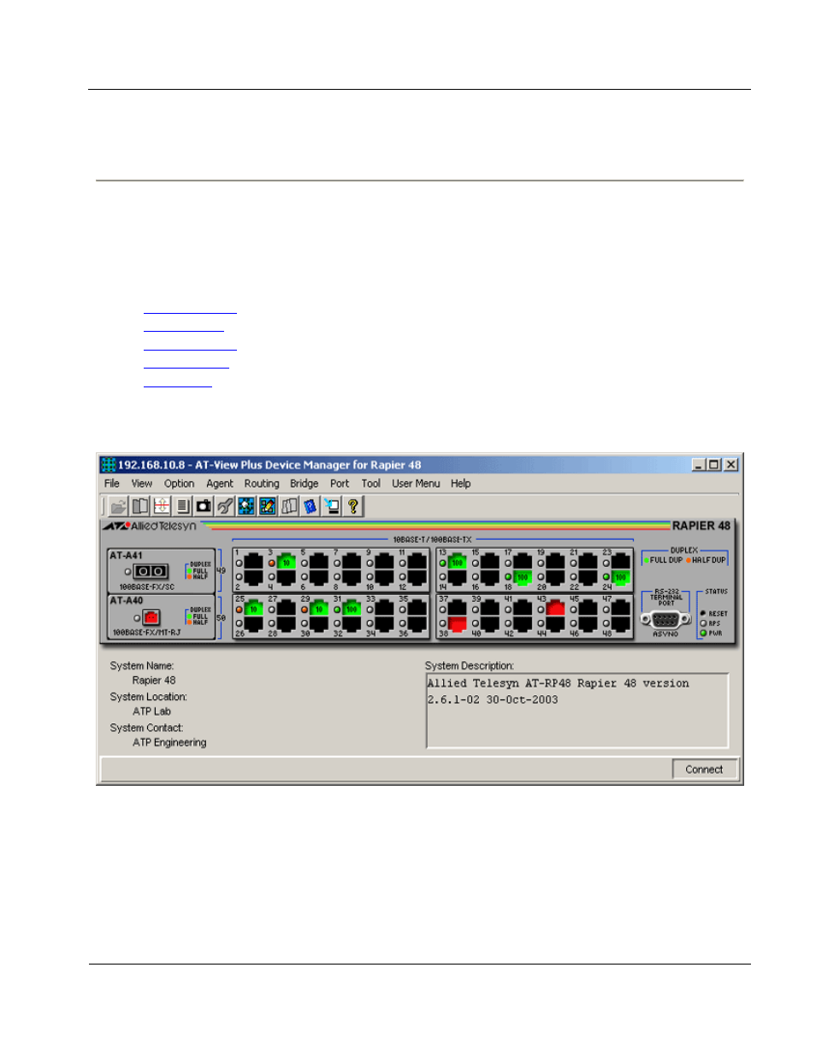Click the AT-A41 fiber SC uplink port
Viewport: 816px width, 1056px height.
click(x=151, y=571)
